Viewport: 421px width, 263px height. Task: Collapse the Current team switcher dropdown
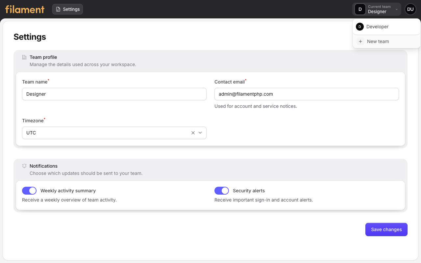coord(377,9)
